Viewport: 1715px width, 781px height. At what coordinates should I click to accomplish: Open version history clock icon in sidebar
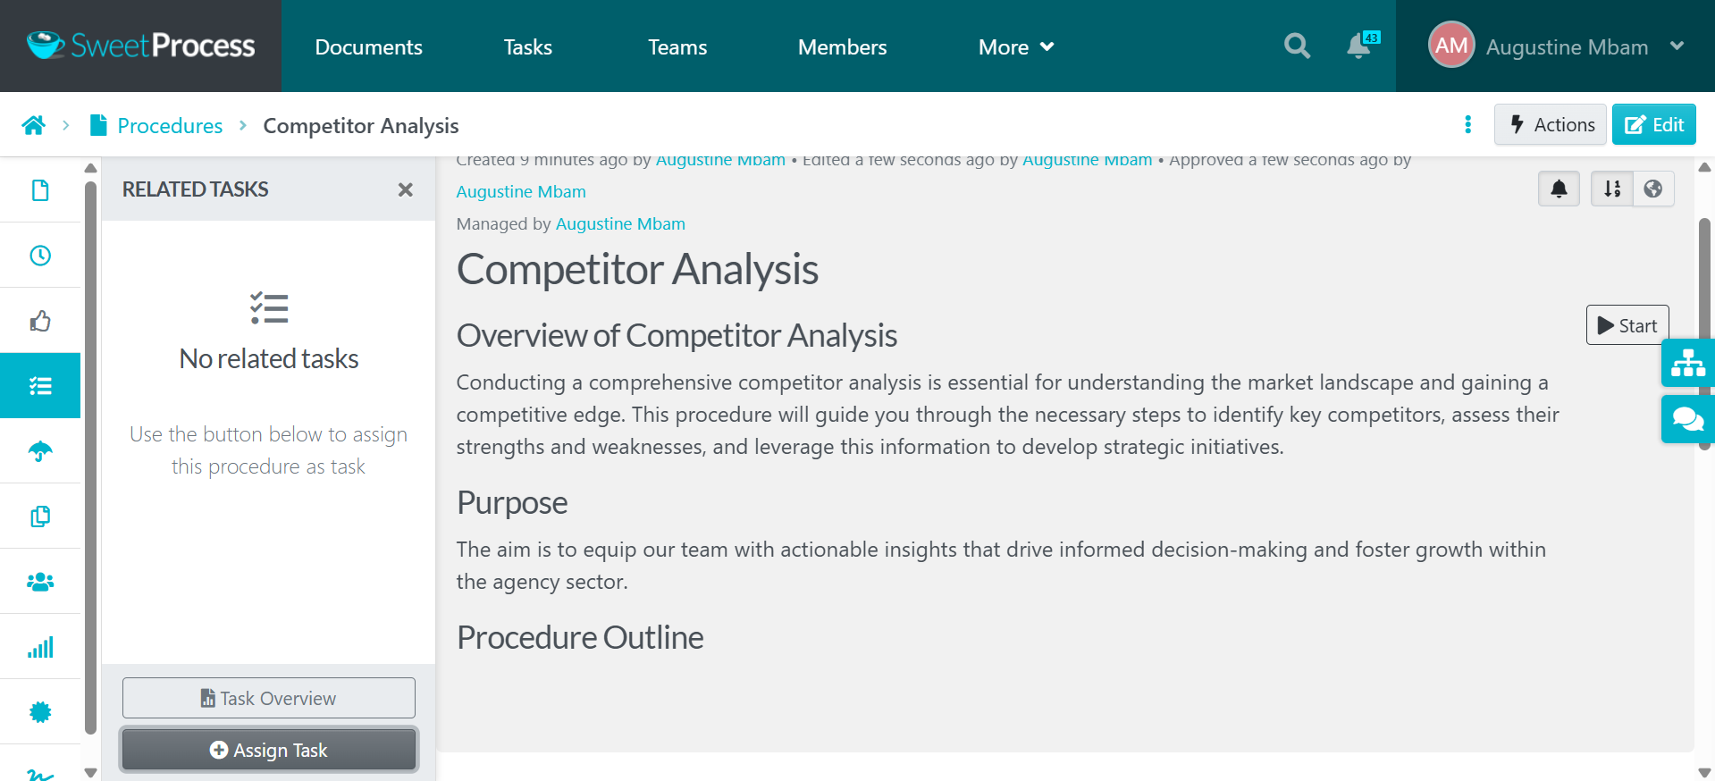point(40,256)
